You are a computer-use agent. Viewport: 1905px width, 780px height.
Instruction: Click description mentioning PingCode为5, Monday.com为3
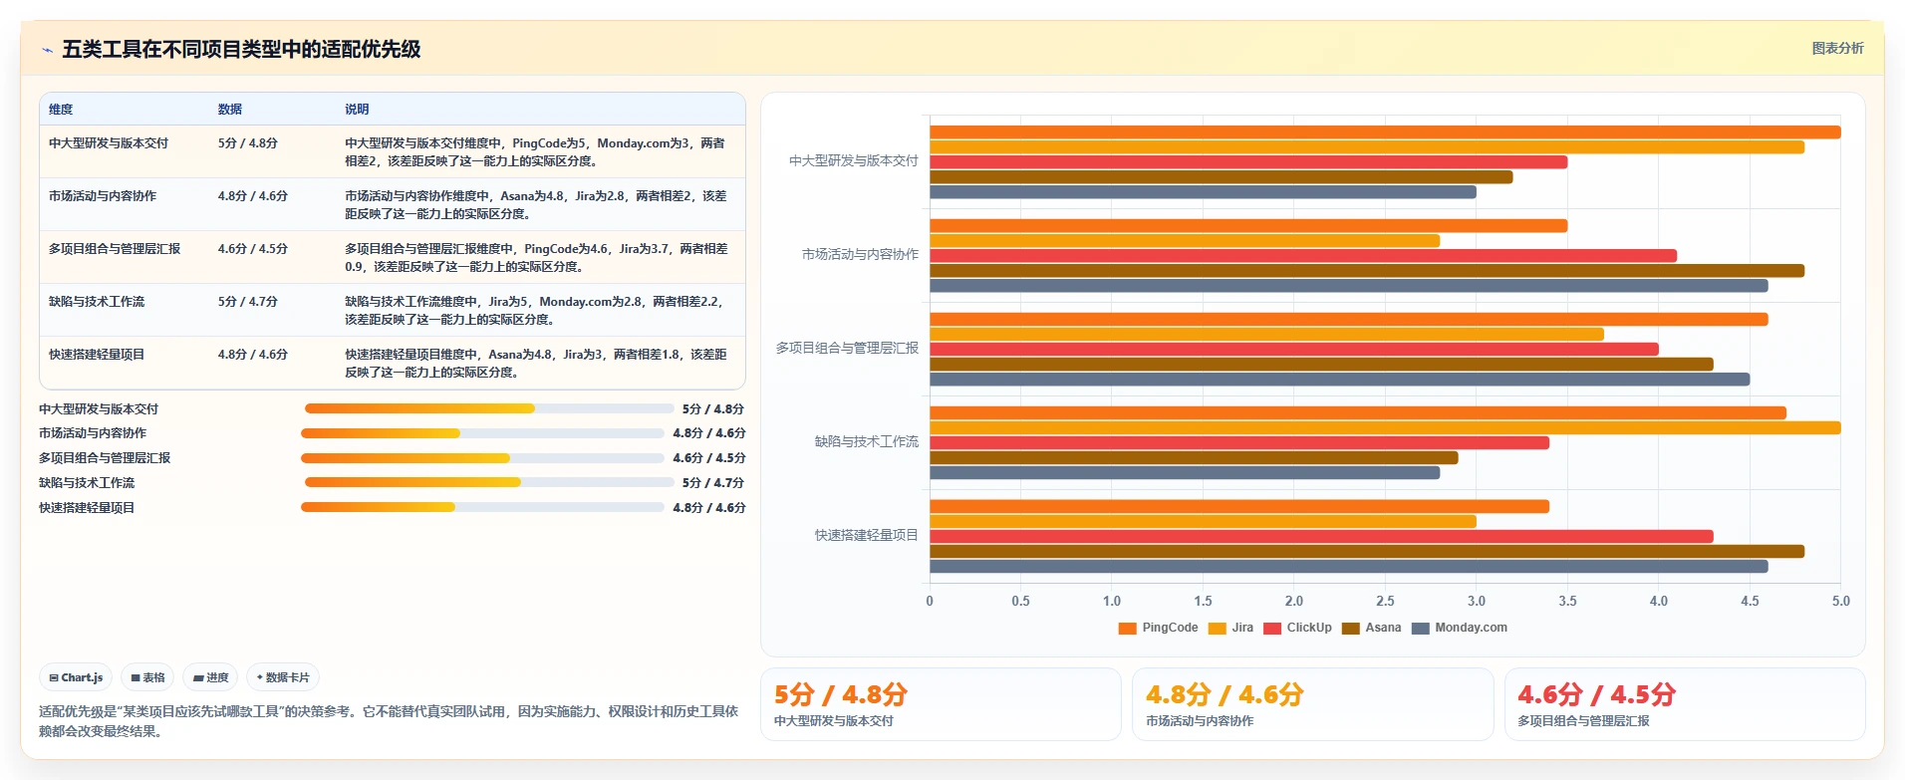(x=535, y=152)
